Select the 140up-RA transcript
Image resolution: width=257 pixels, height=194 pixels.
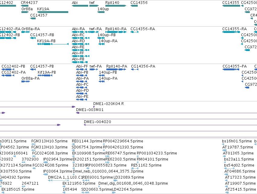101,44
